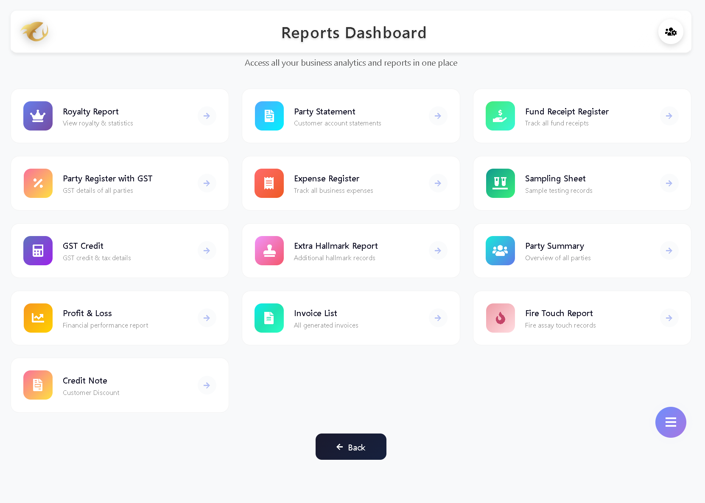Click the calculator icon for GST Credit

(38, 250)
